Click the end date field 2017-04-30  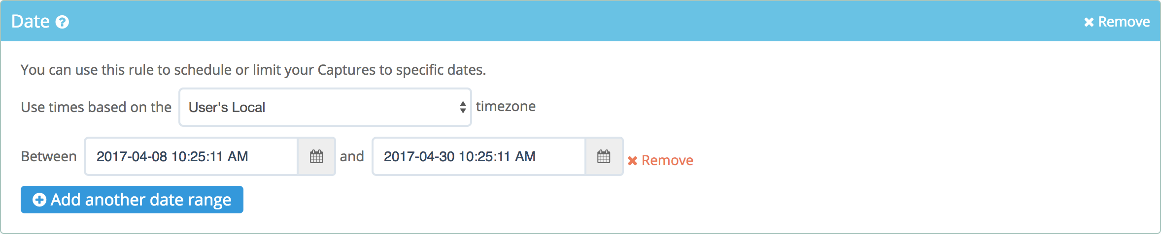478,156
